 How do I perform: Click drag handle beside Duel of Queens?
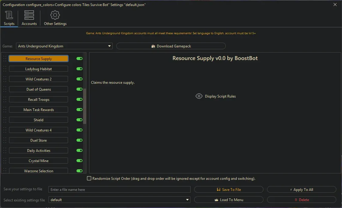click(x=5, y=89)
